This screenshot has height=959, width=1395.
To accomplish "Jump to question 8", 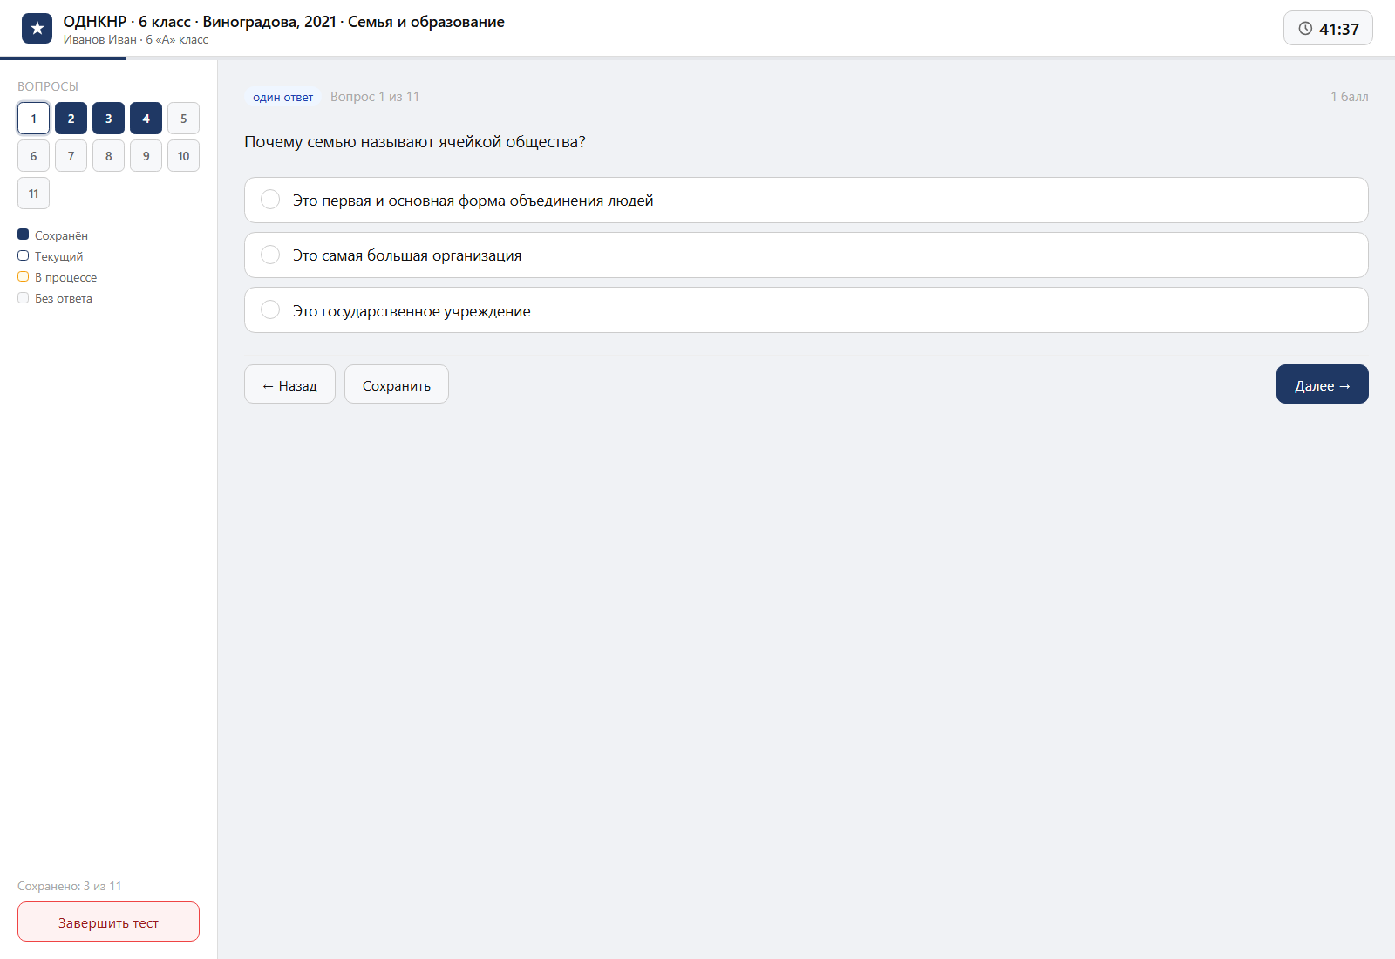I will (108, 156).
